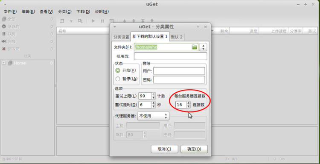Image resolution: width=320 pixels, height=164 pixels.
Task: Decrease the 重试上限 retry limit value
Action: tap(154, 98)
